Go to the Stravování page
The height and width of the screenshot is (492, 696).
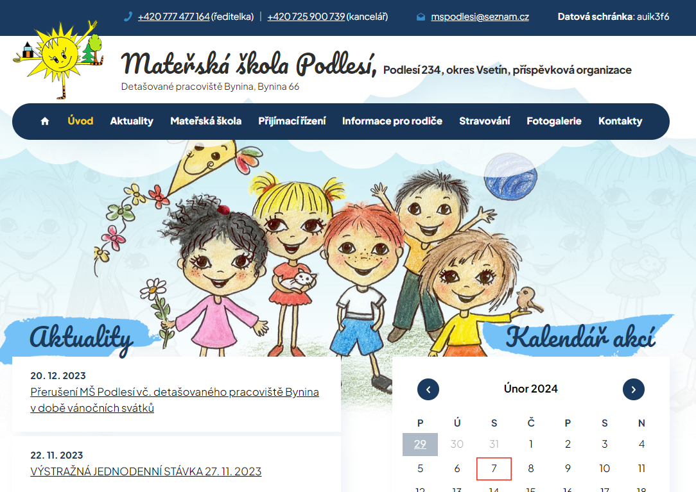tap(484, 121)
